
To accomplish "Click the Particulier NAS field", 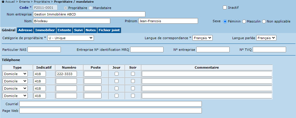I will coord(44,50).
